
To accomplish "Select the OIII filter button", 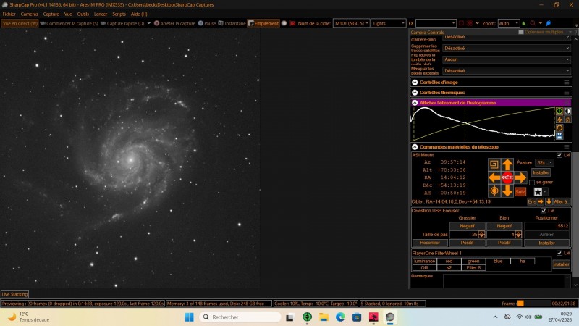I will pyautogui.click(x=424, y=267).
